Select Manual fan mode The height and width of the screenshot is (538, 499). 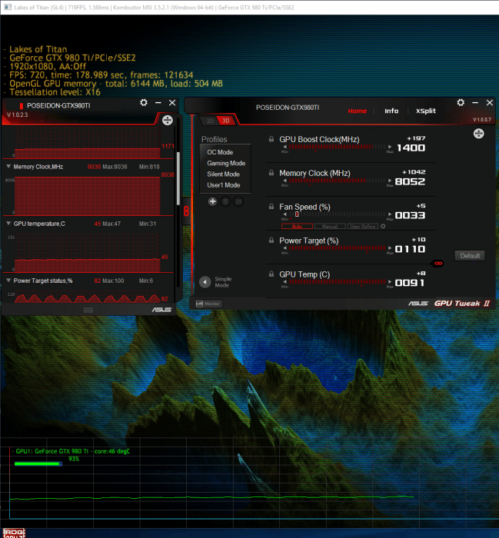click(x=330, y=227)
